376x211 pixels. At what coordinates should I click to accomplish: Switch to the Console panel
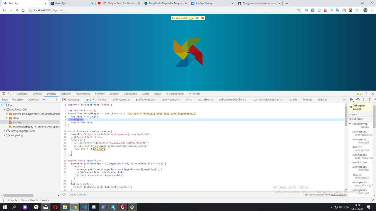coord(37,94)
